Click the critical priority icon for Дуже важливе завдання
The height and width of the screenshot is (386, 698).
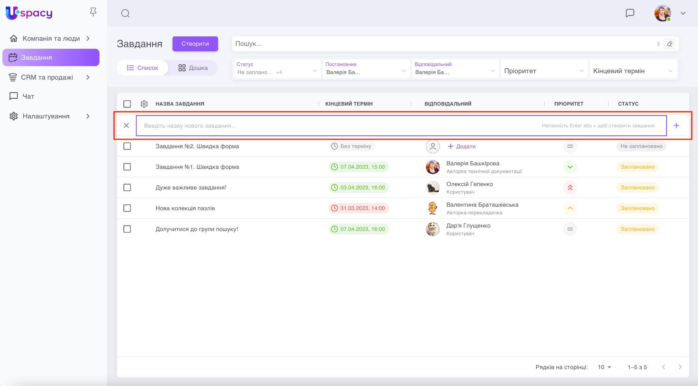(x=570, y=187)
